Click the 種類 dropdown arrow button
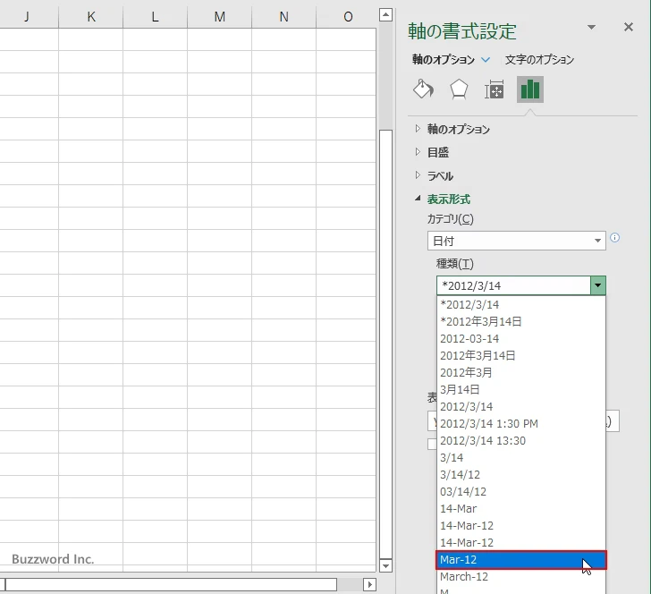Screen dimensions: 651x594 (597, 285)
